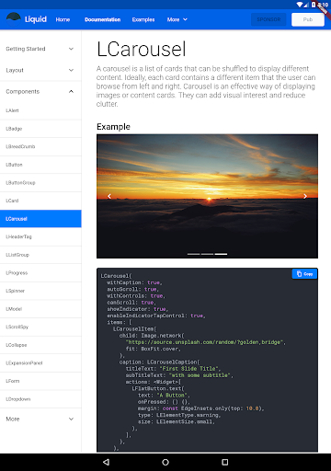Open LListGroup component page

pyautogui.click(x=40, y=255)
